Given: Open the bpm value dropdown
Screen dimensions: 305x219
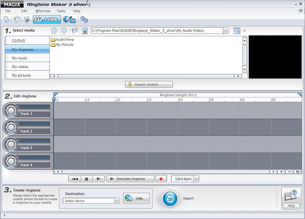Looking at the screenshot, I should (x=196, y=179).
